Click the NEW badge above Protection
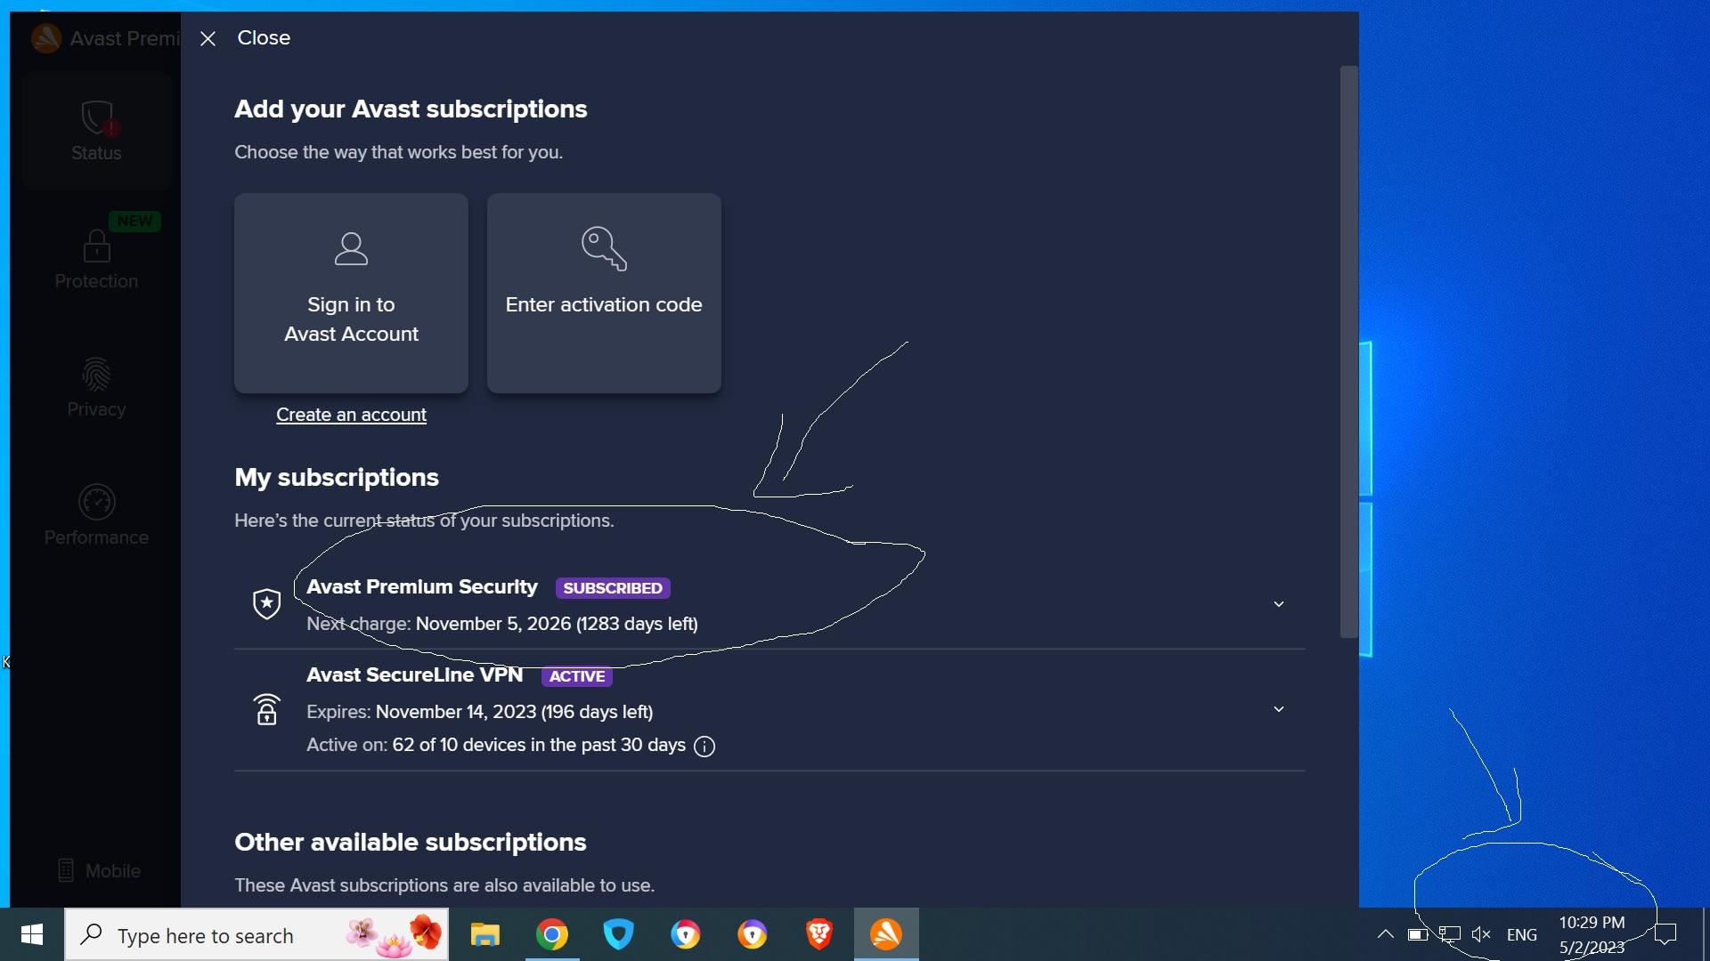The image size is (1710, 961). 134,221
